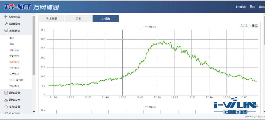The image size is (265, 120).
Task: Select the 主机数 tab
Action: point(106,19)
